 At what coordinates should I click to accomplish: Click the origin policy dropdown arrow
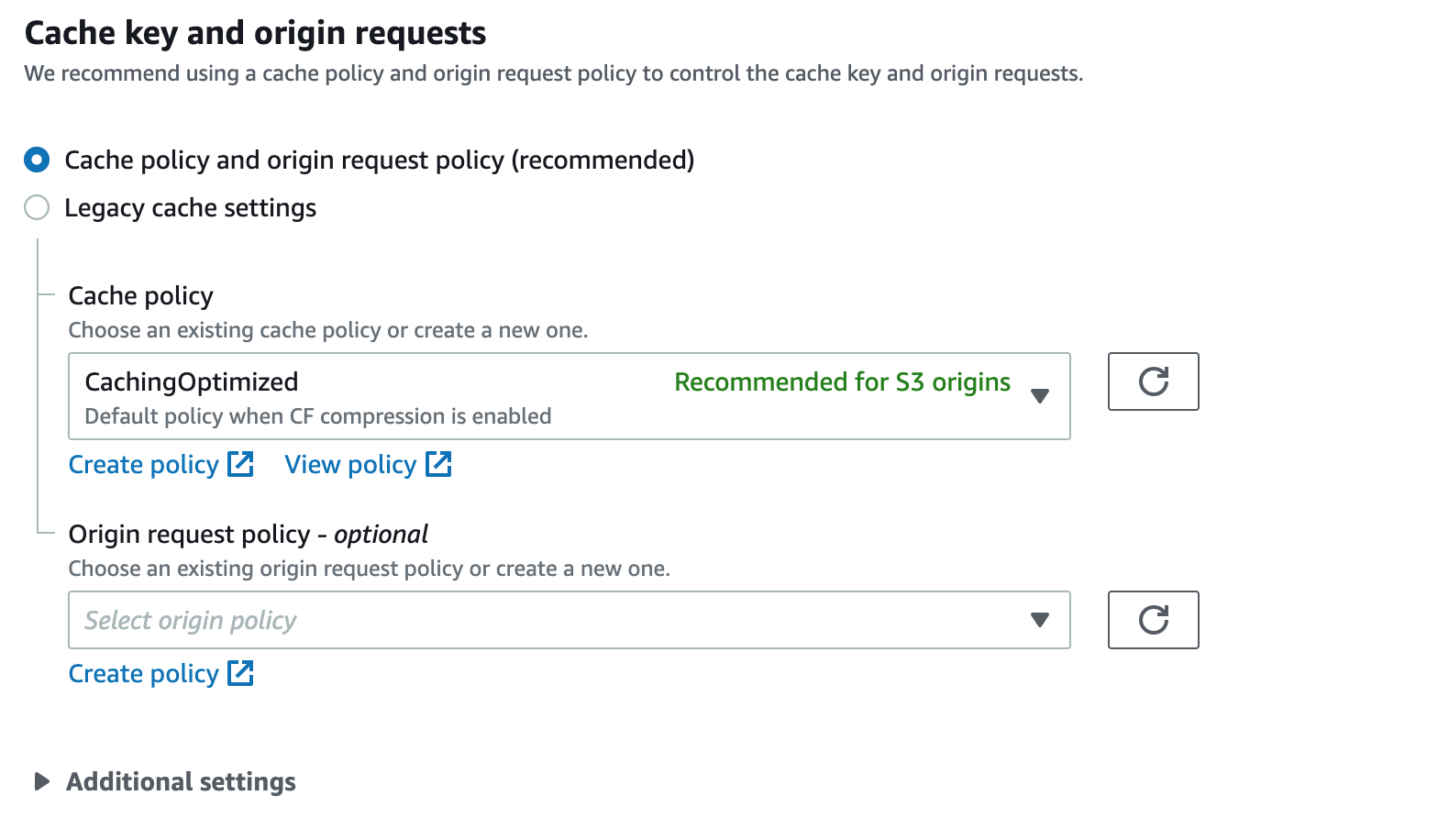coord(1039,620)
